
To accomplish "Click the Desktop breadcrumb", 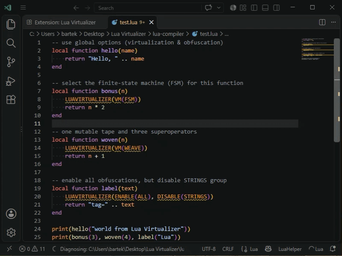I will pos(94,34).
